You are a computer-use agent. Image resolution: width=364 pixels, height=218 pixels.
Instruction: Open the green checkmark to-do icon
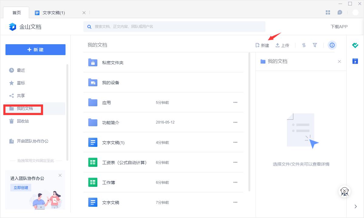click(x=355, y=45)
